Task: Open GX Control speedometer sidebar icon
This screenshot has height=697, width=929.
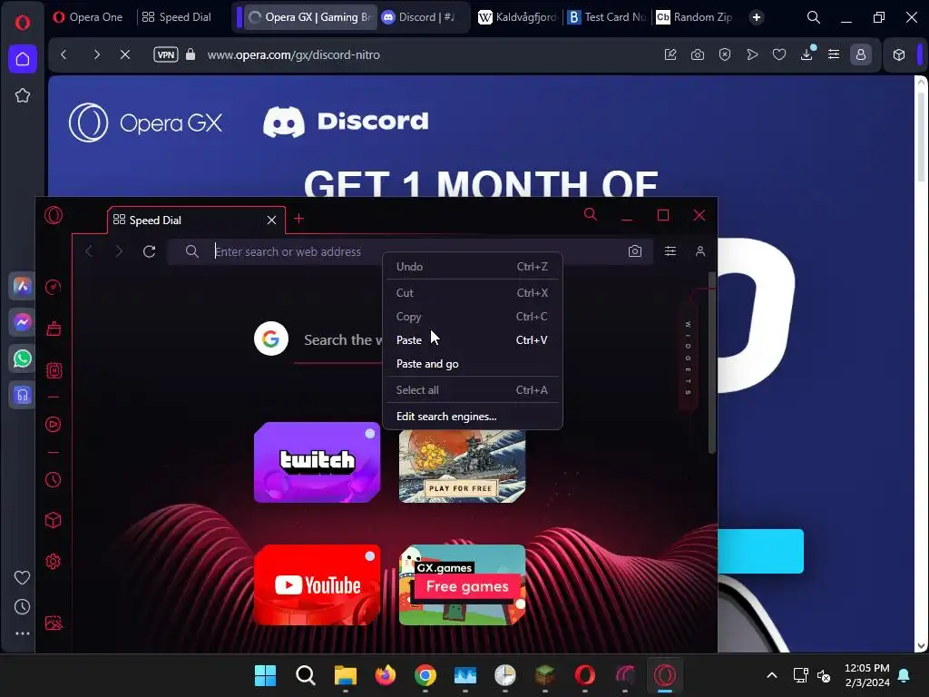Action: (x=54, y=287)
